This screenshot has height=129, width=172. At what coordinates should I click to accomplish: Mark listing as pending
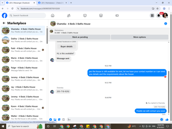point(80,37)
